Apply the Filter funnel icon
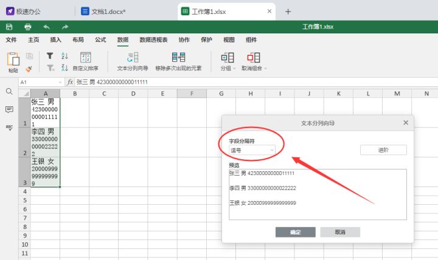 pos(50,56)
